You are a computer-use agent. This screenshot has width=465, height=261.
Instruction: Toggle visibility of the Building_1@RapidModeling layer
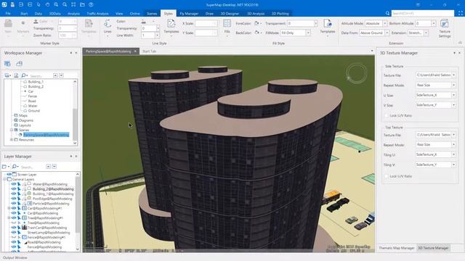click(14, 194)
